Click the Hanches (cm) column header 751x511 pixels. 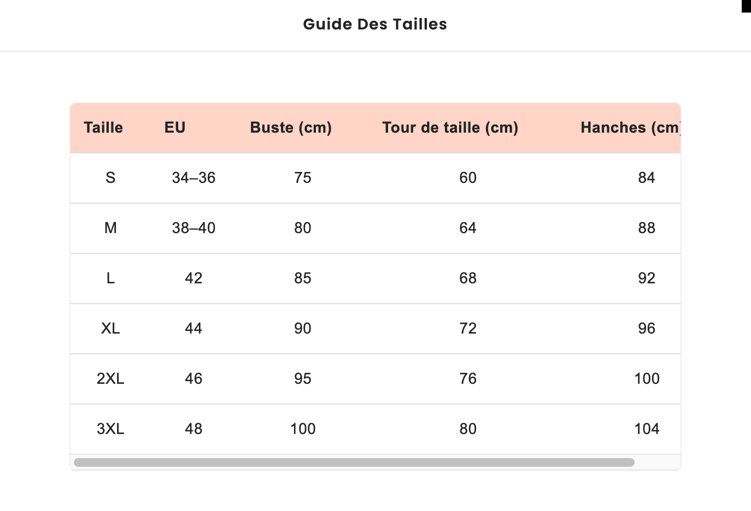(630, 128)
